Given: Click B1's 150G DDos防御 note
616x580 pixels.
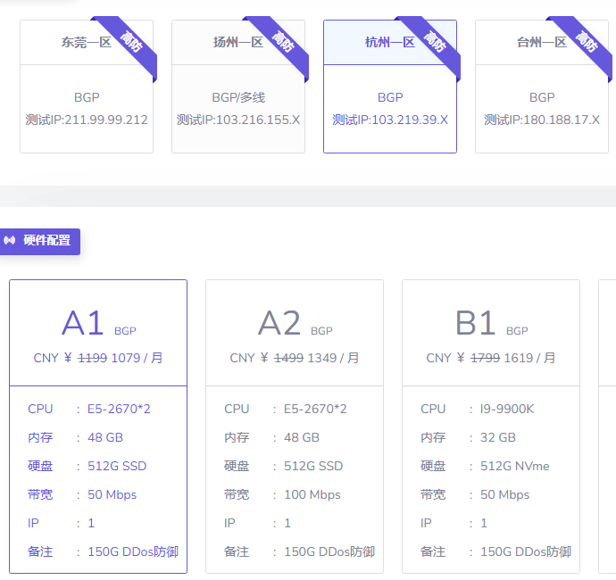Looking at the screenshot, I should click(526, 551).
